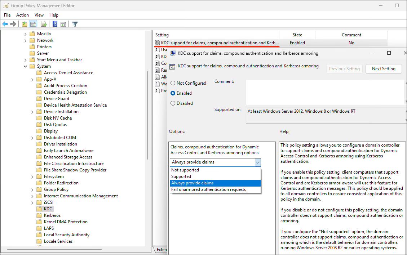
Task: Select Access-Denied Assistance tree item
Action: click(68, 73)
